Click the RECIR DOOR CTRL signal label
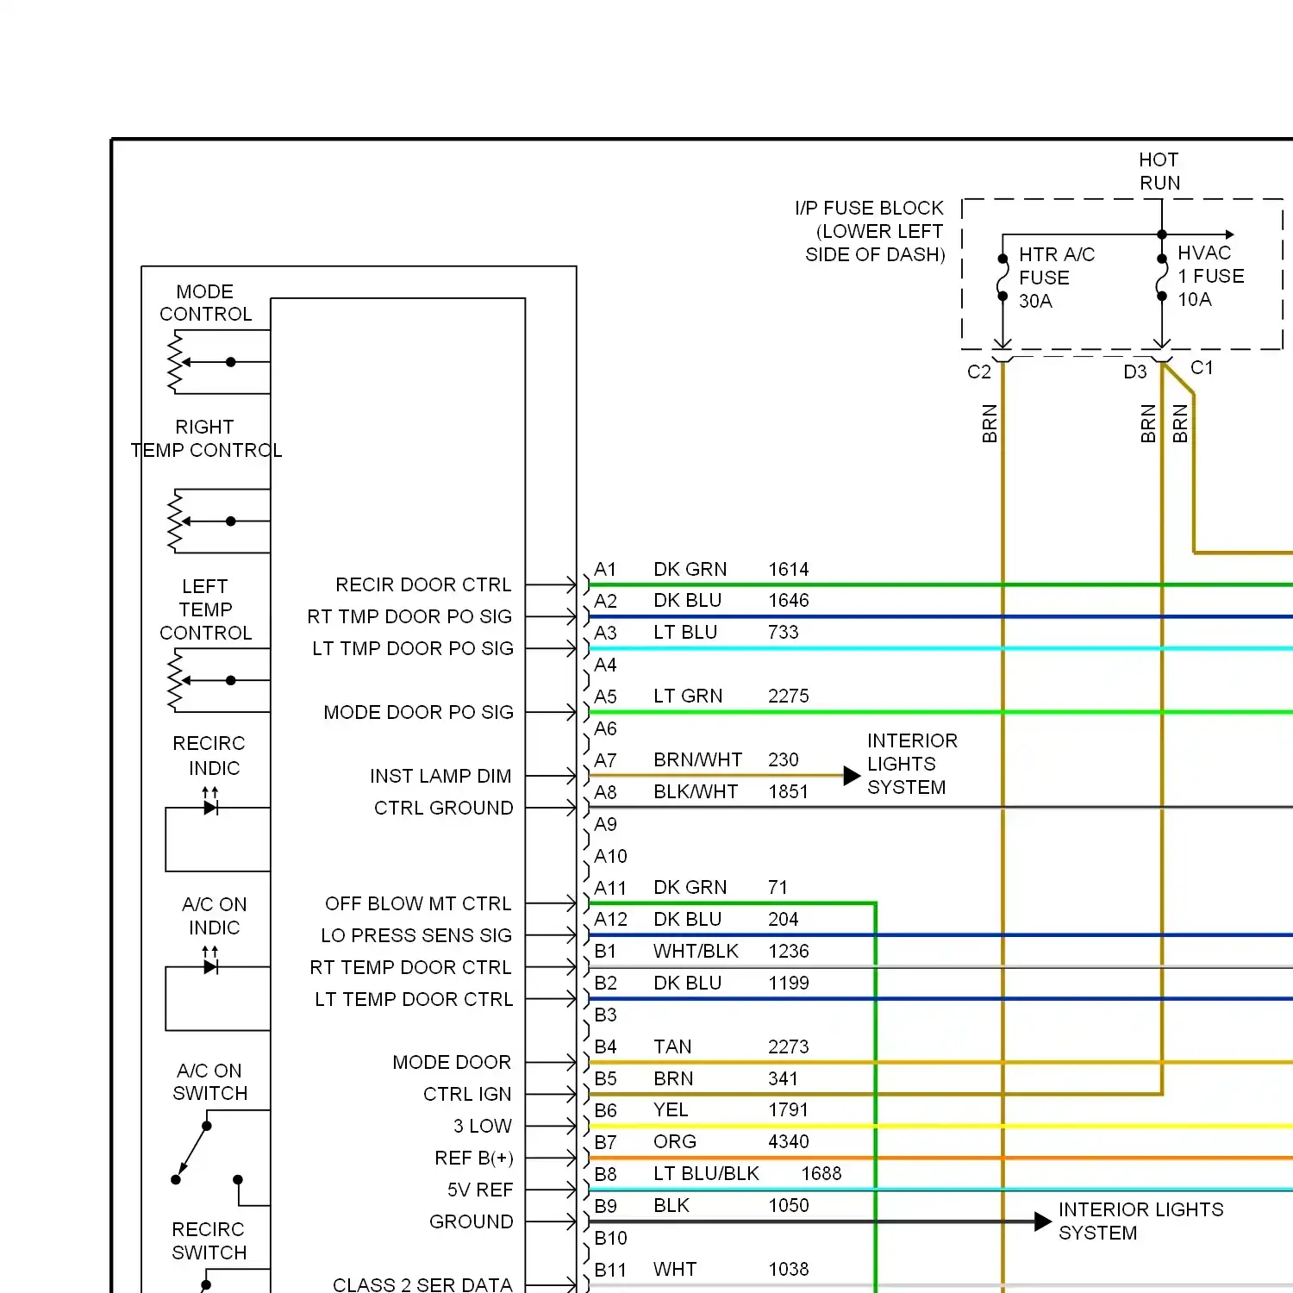The width and height of the screenshot is (1293, 1293). [423, 585]
